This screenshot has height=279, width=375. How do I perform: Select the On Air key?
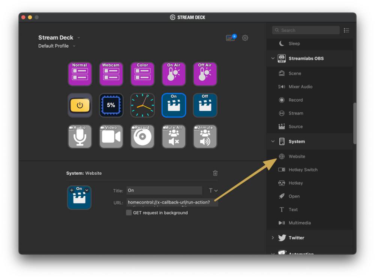tap(174, 74)
